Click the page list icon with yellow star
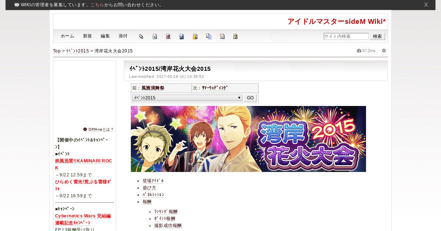This screenshot has width=441, height=231. click(222, 36)
